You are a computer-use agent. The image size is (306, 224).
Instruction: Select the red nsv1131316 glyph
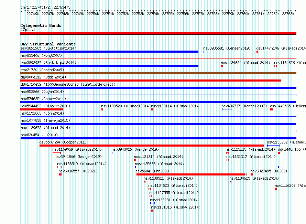coord(152,211)
